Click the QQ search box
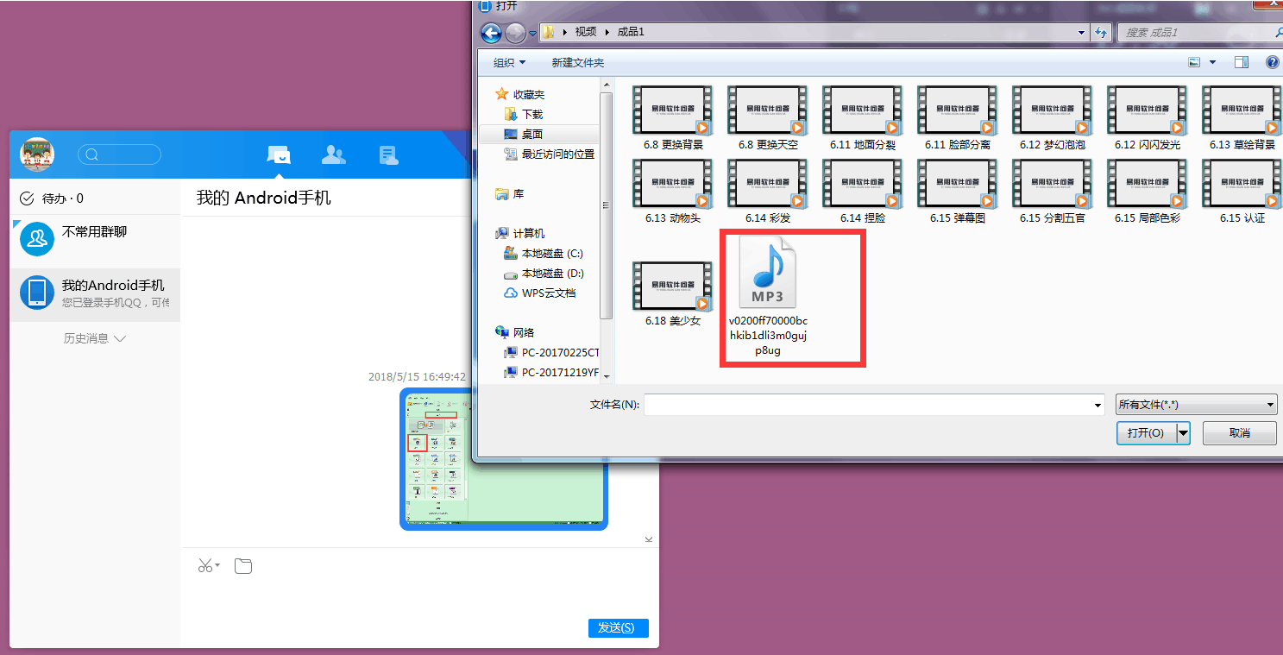This screenshot has height=655, width=1283. pos(119,154)
